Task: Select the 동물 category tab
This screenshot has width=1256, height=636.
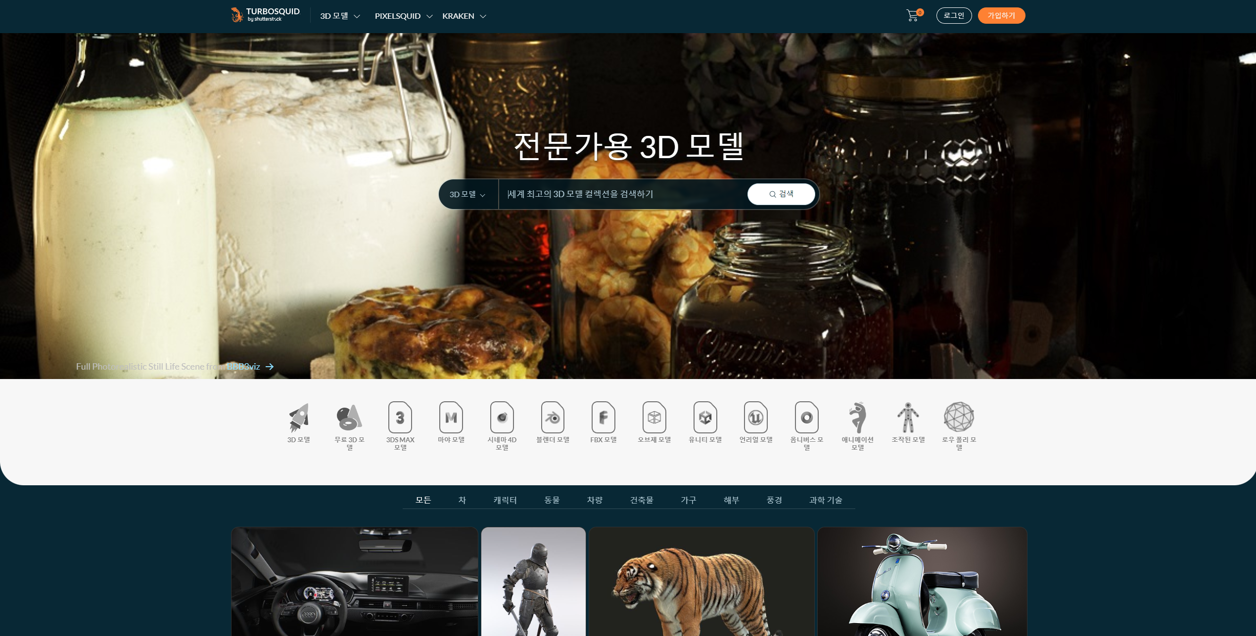Action: (x=552, y=500)
